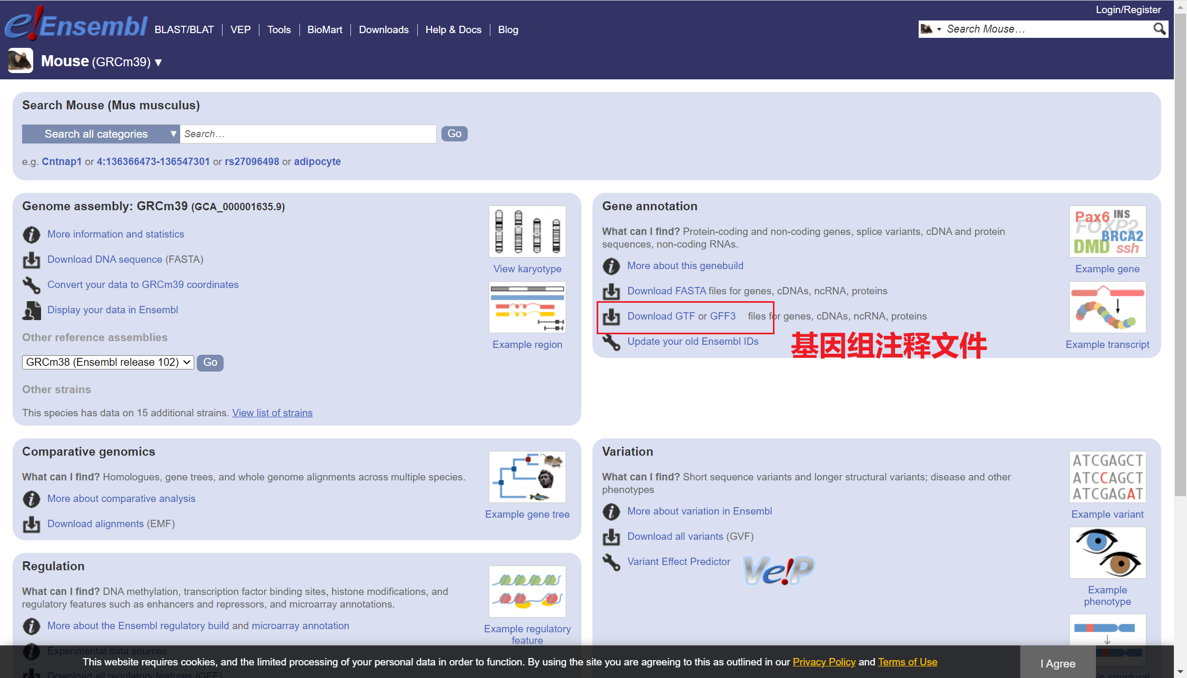
Task: Open VEP in top menu
Action: click(240, 30)
